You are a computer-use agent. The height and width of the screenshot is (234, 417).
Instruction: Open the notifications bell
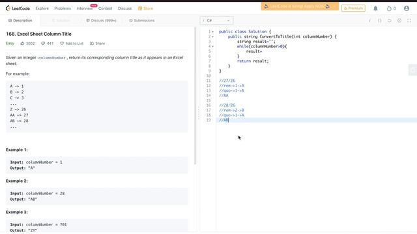(x=375, y=8)
